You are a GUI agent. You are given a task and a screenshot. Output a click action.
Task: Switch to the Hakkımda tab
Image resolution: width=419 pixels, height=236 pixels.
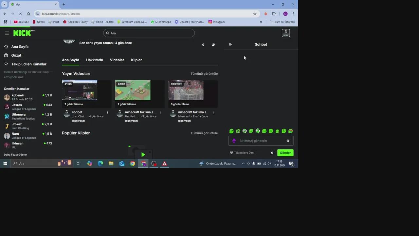point(95,60)
